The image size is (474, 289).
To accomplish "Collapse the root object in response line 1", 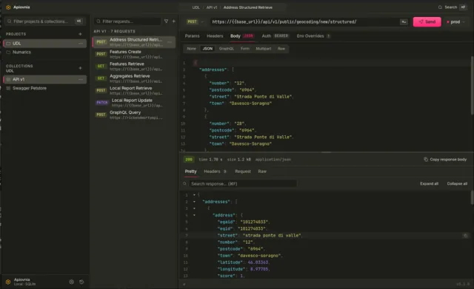I will click(x=194, y=195).
